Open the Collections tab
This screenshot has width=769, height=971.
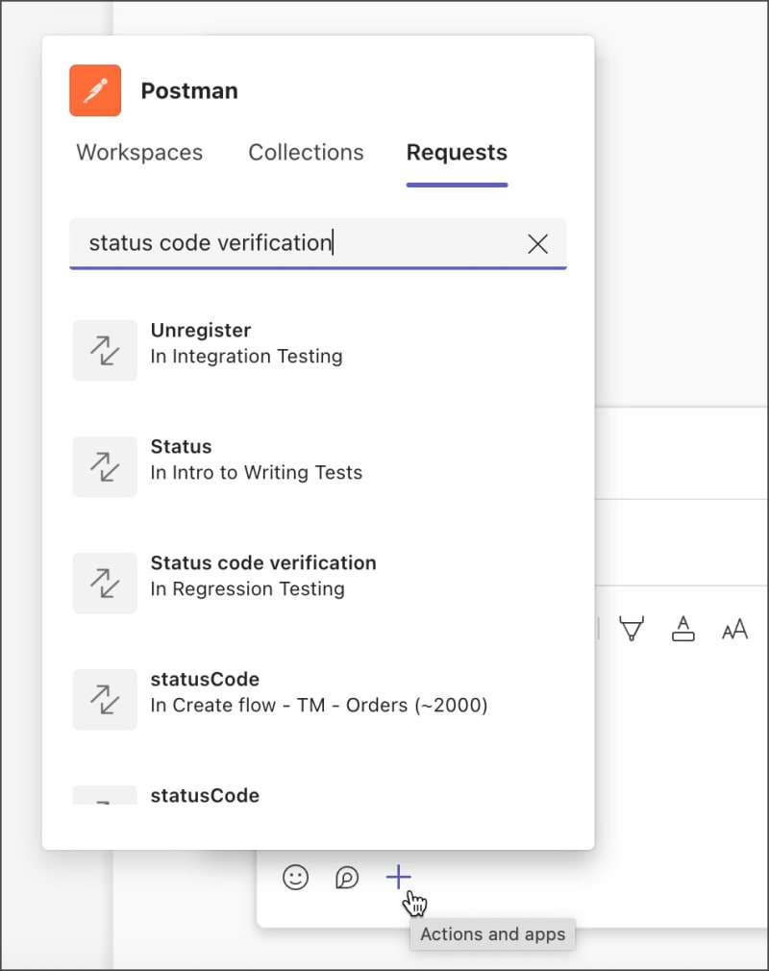coord(306,152)
